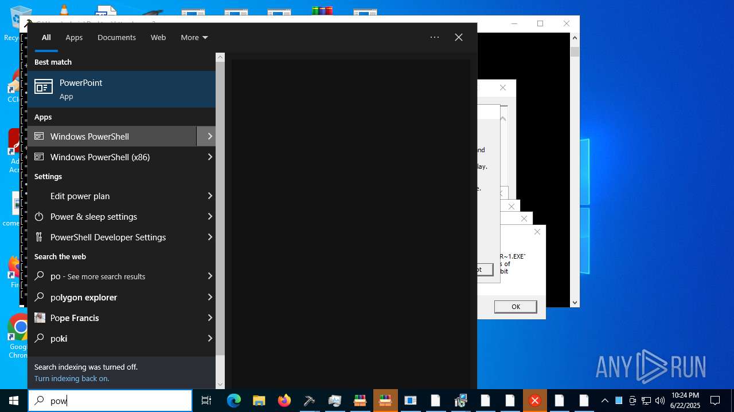
Task: Open the PowerPoint best match result
Action: 122,89
